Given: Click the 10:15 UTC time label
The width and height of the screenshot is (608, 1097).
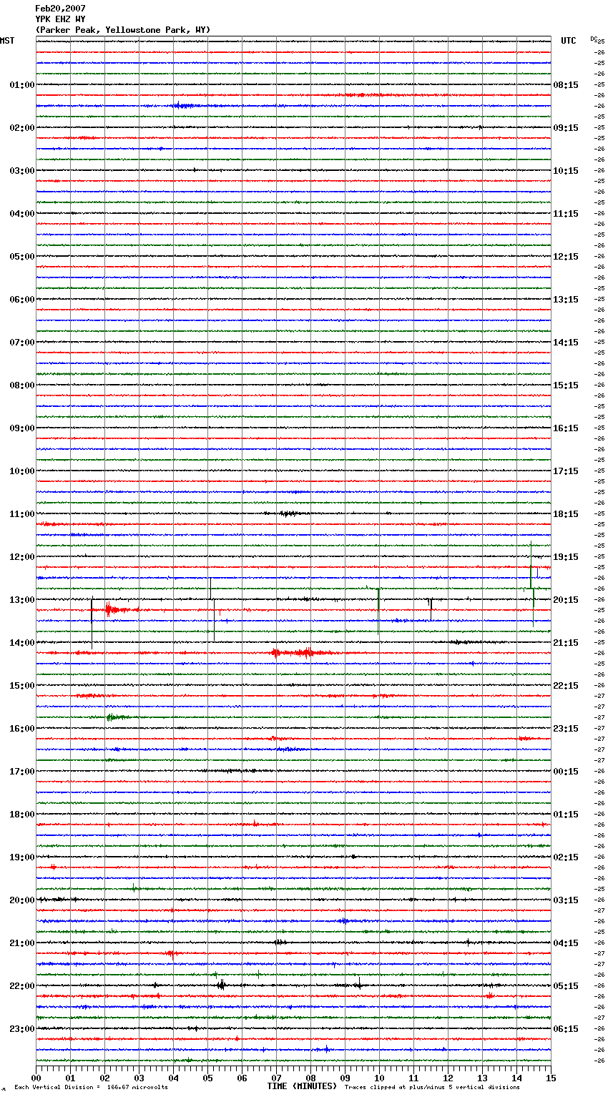Looking at the screenshot, I should pos(566,171).
